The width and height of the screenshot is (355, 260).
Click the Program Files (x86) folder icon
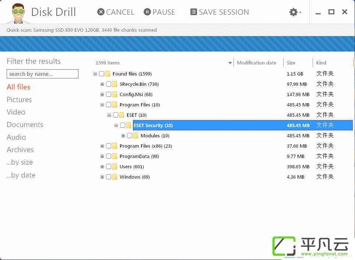[115, 146]
